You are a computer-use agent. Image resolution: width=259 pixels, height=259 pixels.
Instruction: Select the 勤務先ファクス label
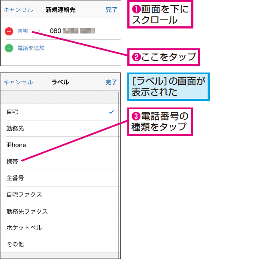tap(60, 212)
